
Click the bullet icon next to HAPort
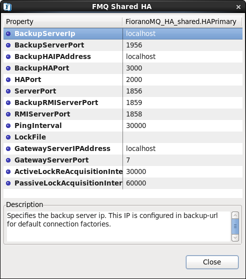click(x=8, y=79)
